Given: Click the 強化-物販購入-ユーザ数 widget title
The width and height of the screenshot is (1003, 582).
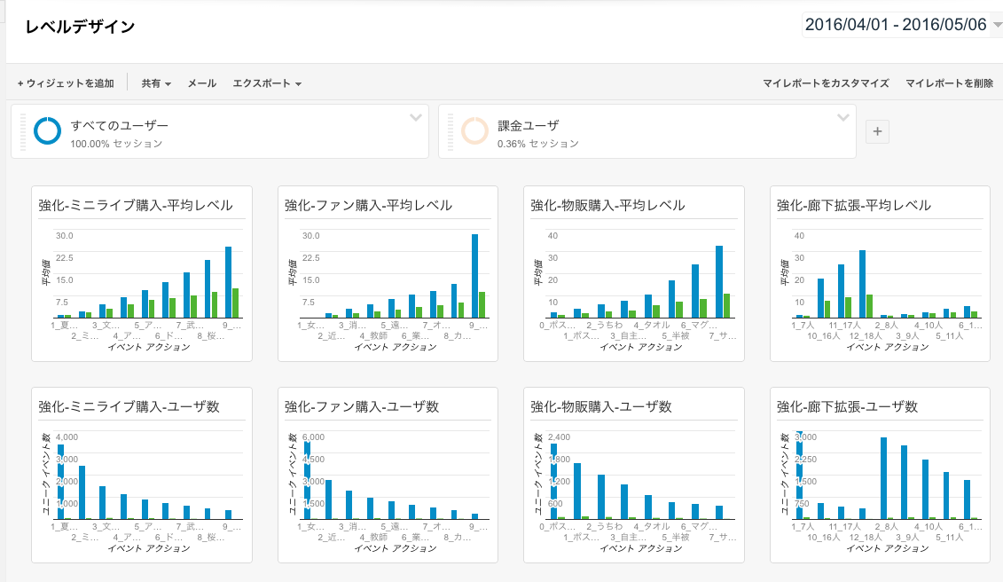Looking at the screenshot, I should [601, 406].
